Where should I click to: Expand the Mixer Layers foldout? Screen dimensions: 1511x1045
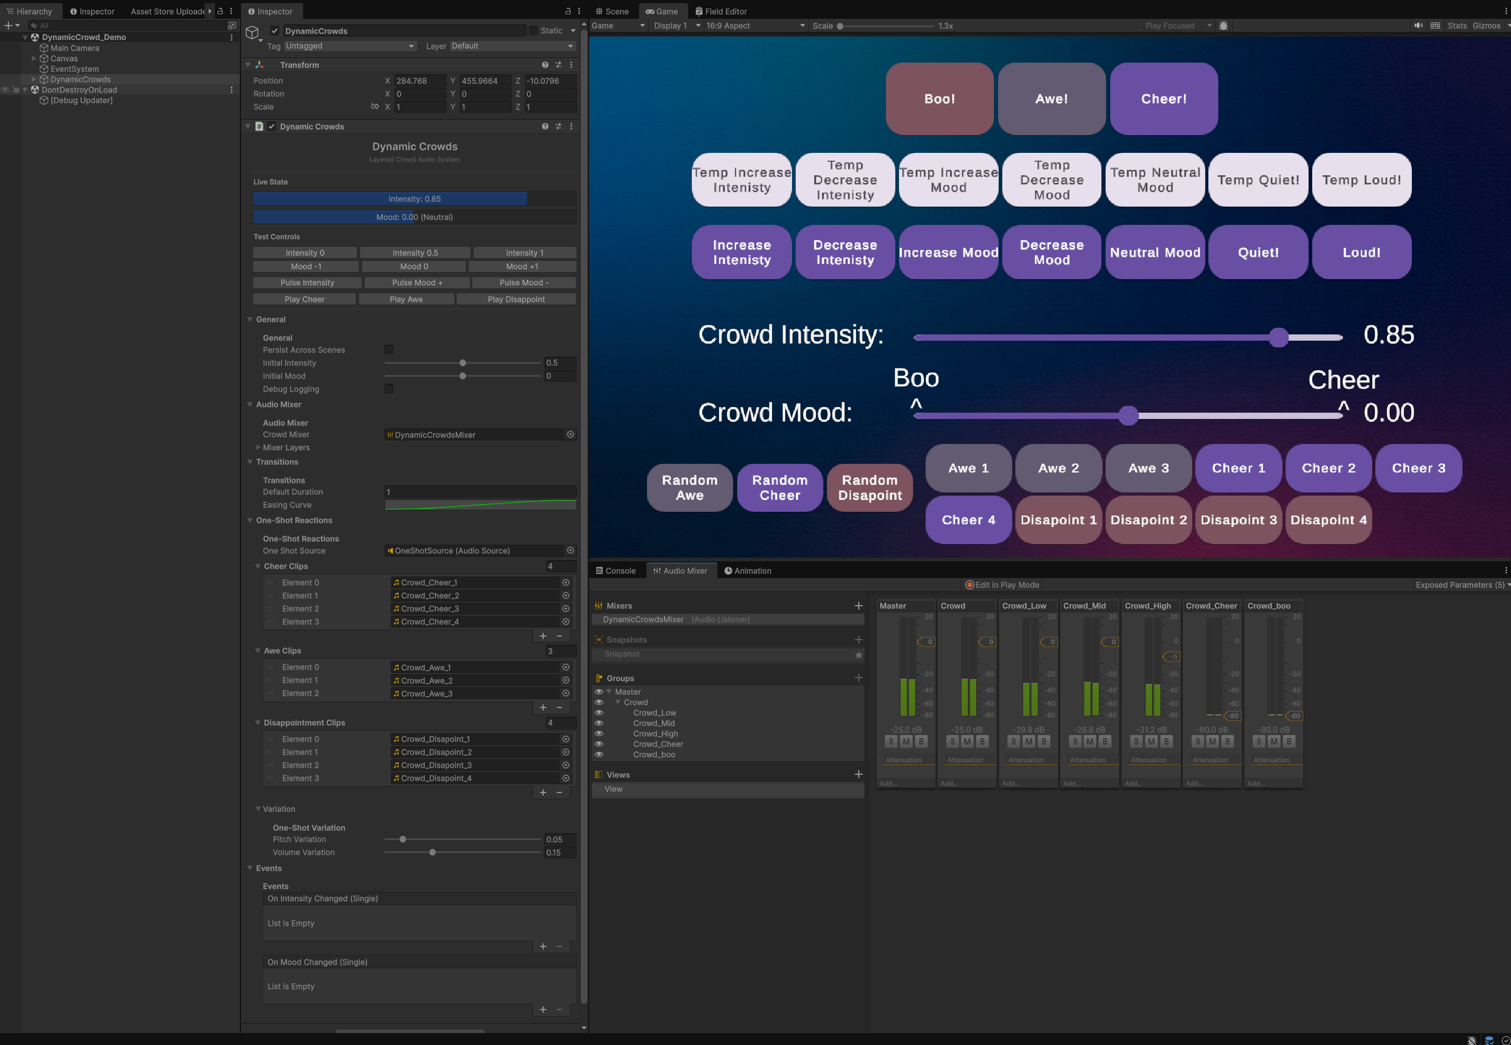click(x=259, y=447)
